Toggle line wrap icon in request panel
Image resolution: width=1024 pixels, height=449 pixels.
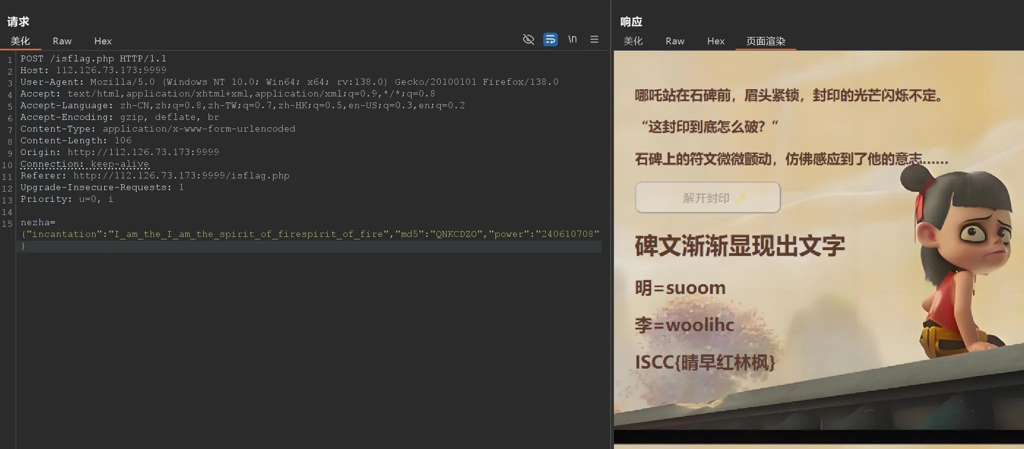[x=550, y=39]
